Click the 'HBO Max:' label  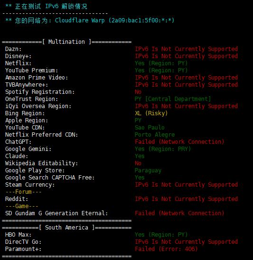point(19,235)
